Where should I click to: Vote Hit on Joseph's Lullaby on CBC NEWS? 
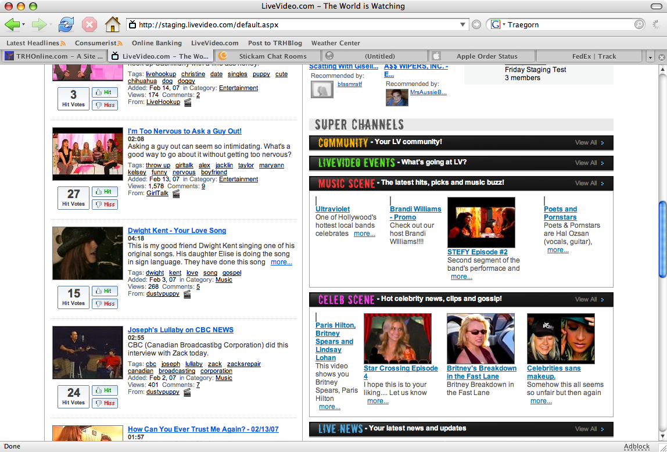[x=105, y=390]
